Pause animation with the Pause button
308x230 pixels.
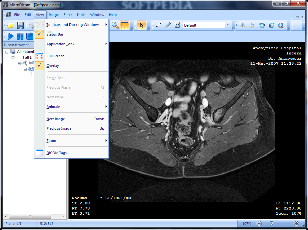coord(20,36)
